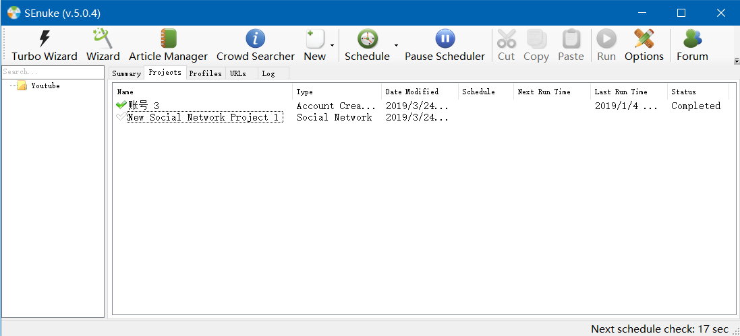Sort by the Type column header

coord(337,92)
